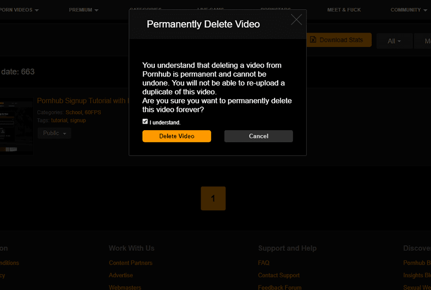Go to Meet & Fuck nav item
This screenshot has width=431, height=290.
344,10
